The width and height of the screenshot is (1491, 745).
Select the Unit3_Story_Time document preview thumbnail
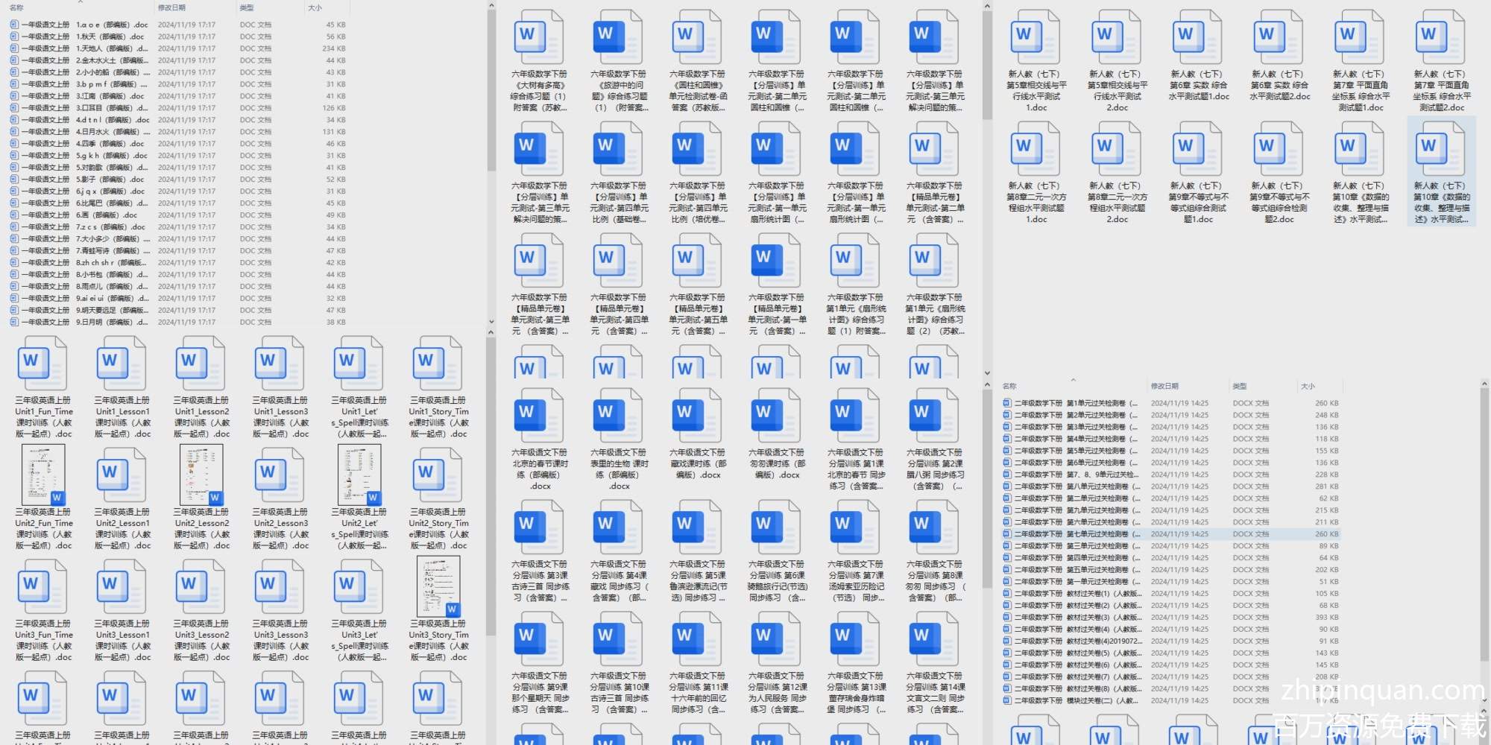438,586
